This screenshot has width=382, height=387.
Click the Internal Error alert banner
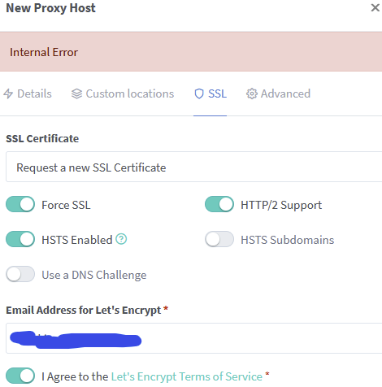pyautogui.click(x=191, y=52)
